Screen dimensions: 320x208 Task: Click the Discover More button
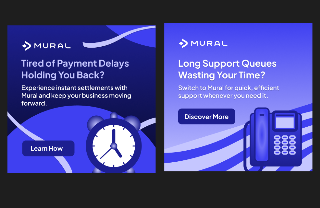(x=206, y=117)
